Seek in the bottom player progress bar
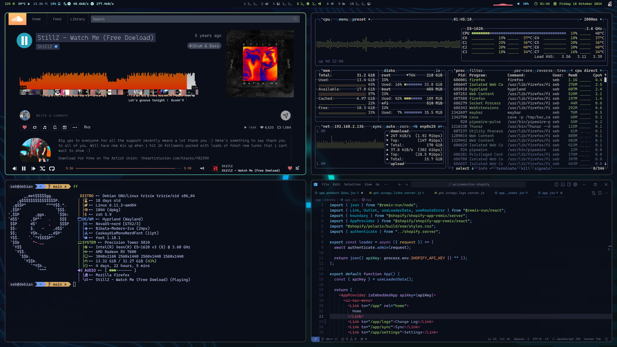617x347 pixels. [x=129, y=168]
